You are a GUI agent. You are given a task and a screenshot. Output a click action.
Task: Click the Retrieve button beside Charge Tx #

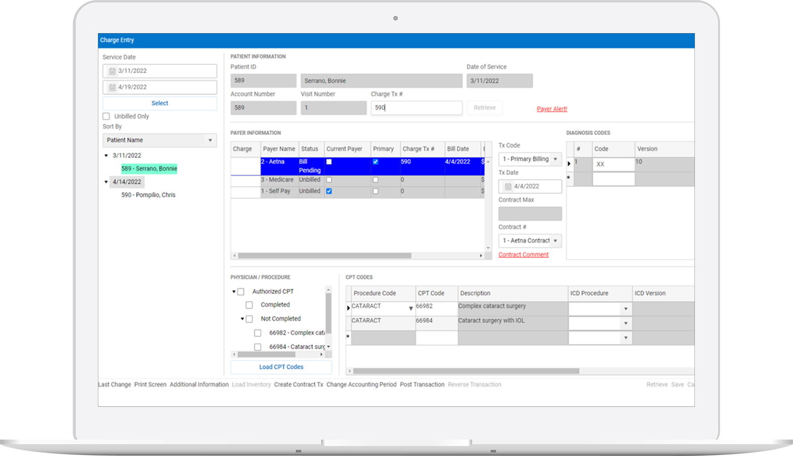(x=484, y=108)
